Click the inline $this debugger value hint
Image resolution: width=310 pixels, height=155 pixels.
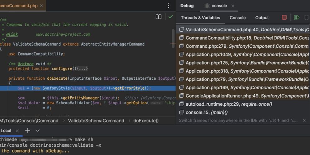pyautogui.click(x=150, y=98)
